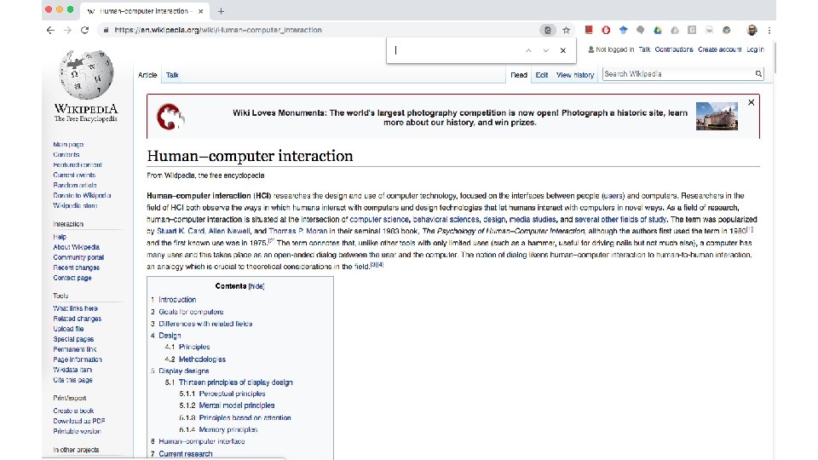The image size is (818, 460).
Task: Switch to the Talk tab beside Article
Action: [x=172, y=75]
